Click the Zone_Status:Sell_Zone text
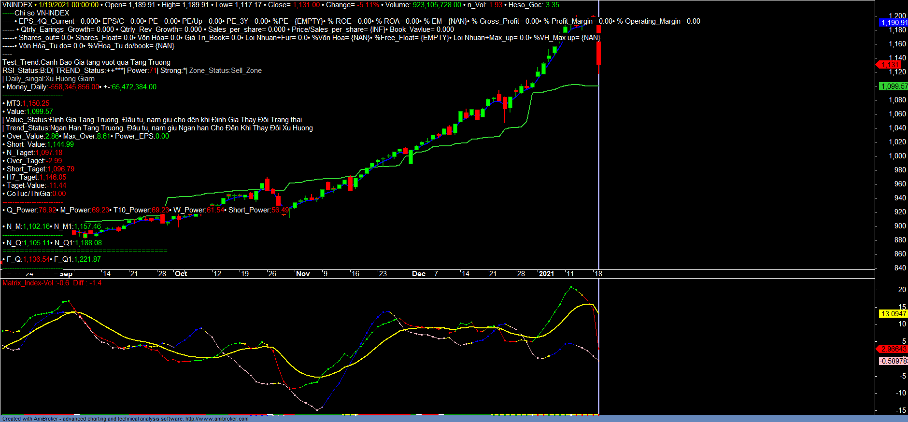Screen dimensions: 908x422 pyautogui.click(x=225, y=70)
